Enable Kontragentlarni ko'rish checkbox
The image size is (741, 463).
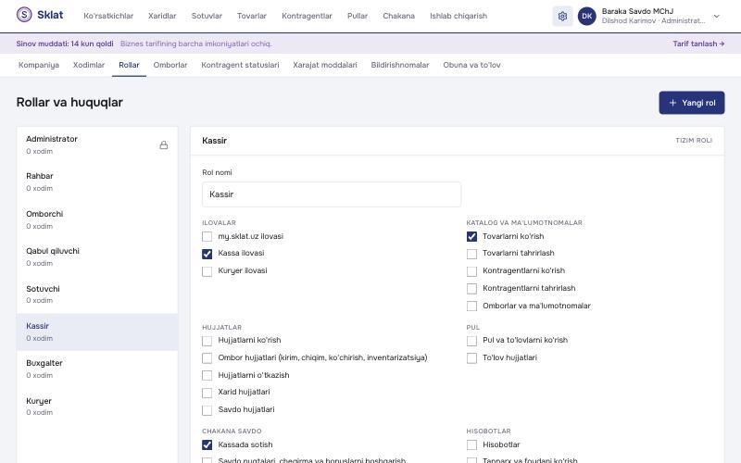471,271
